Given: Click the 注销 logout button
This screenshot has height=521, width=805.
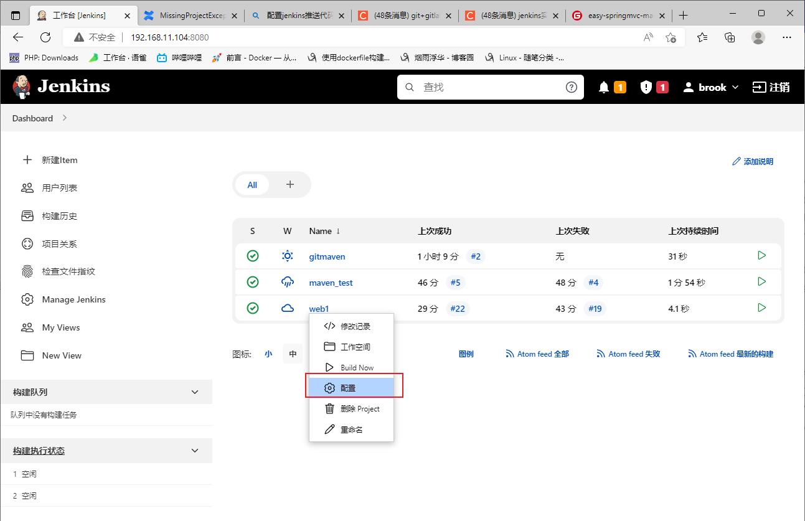Looking at the screenshot, I should coord(771,87).
